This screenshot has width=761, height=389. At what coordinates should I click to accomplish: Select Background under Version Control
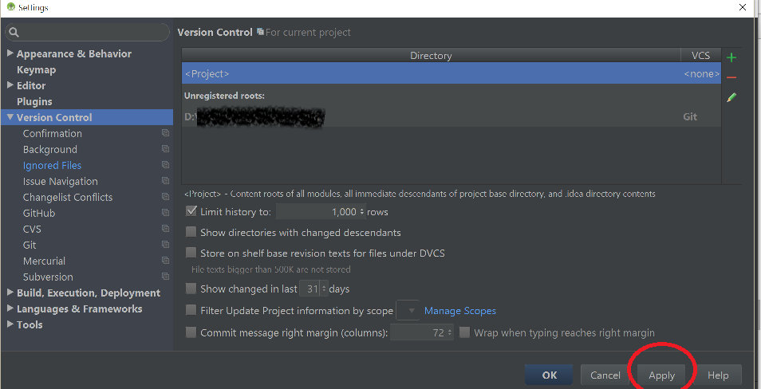click(x=50, y=149)
